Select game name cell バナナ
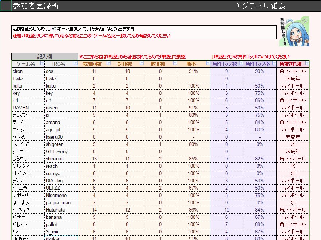 pyautogui.click(x=28, y=217)
